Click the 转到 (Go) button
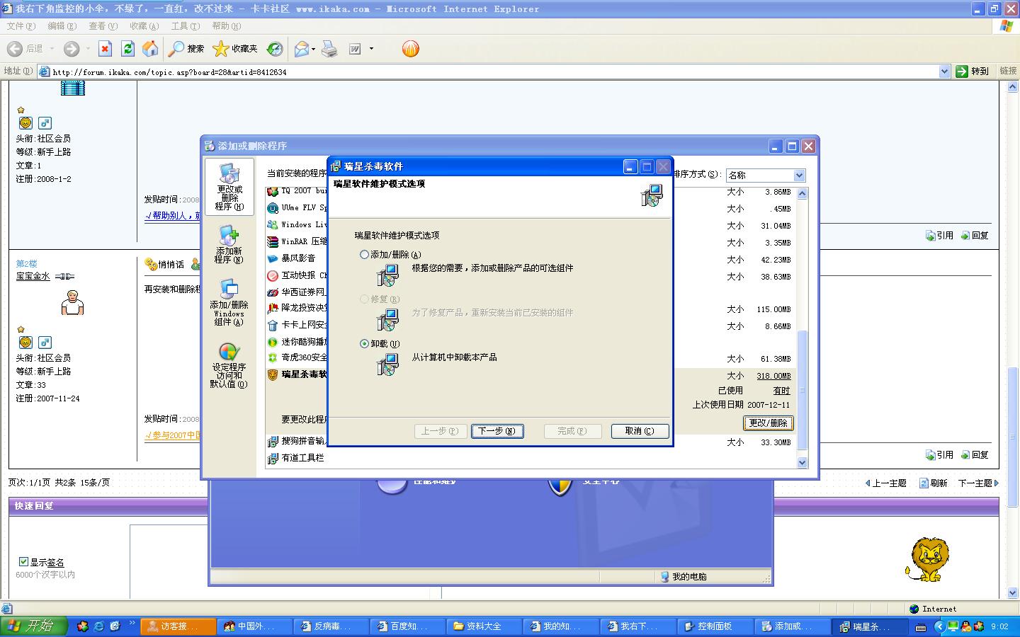Image resolution: width=1020 pixels, height=637 pixels. [973, 71]
